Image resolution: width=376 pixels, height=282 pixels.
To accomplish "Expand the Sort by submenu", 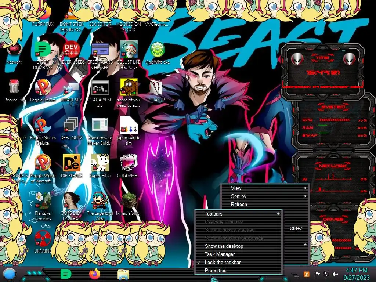I will tap(265, 196).
